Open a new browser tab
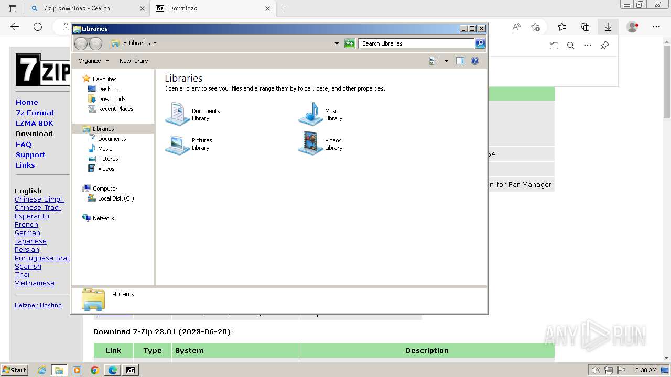 point(285,8)
